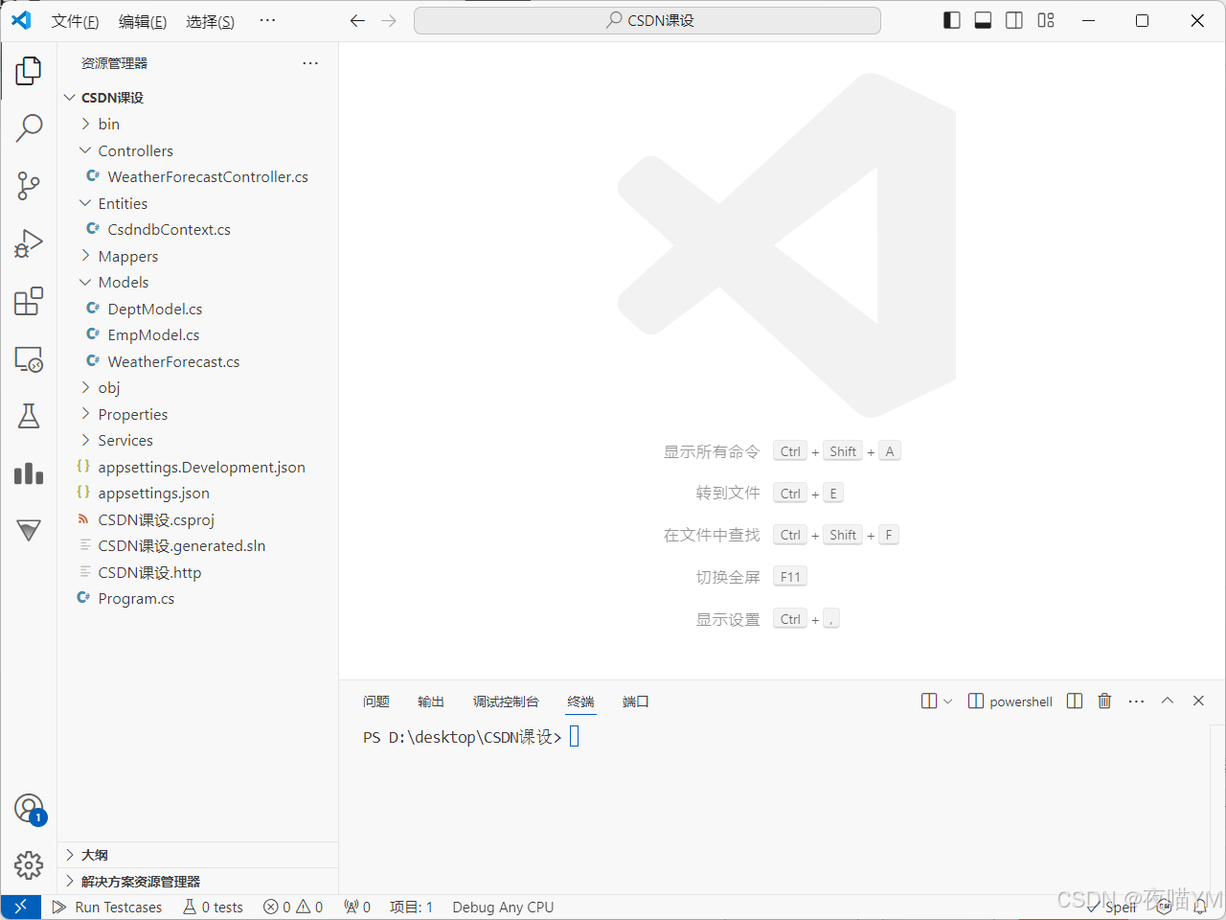Toggle the bottom panel visibility
Viewport: 1226px width, 920px height.
tap(983, 20)
